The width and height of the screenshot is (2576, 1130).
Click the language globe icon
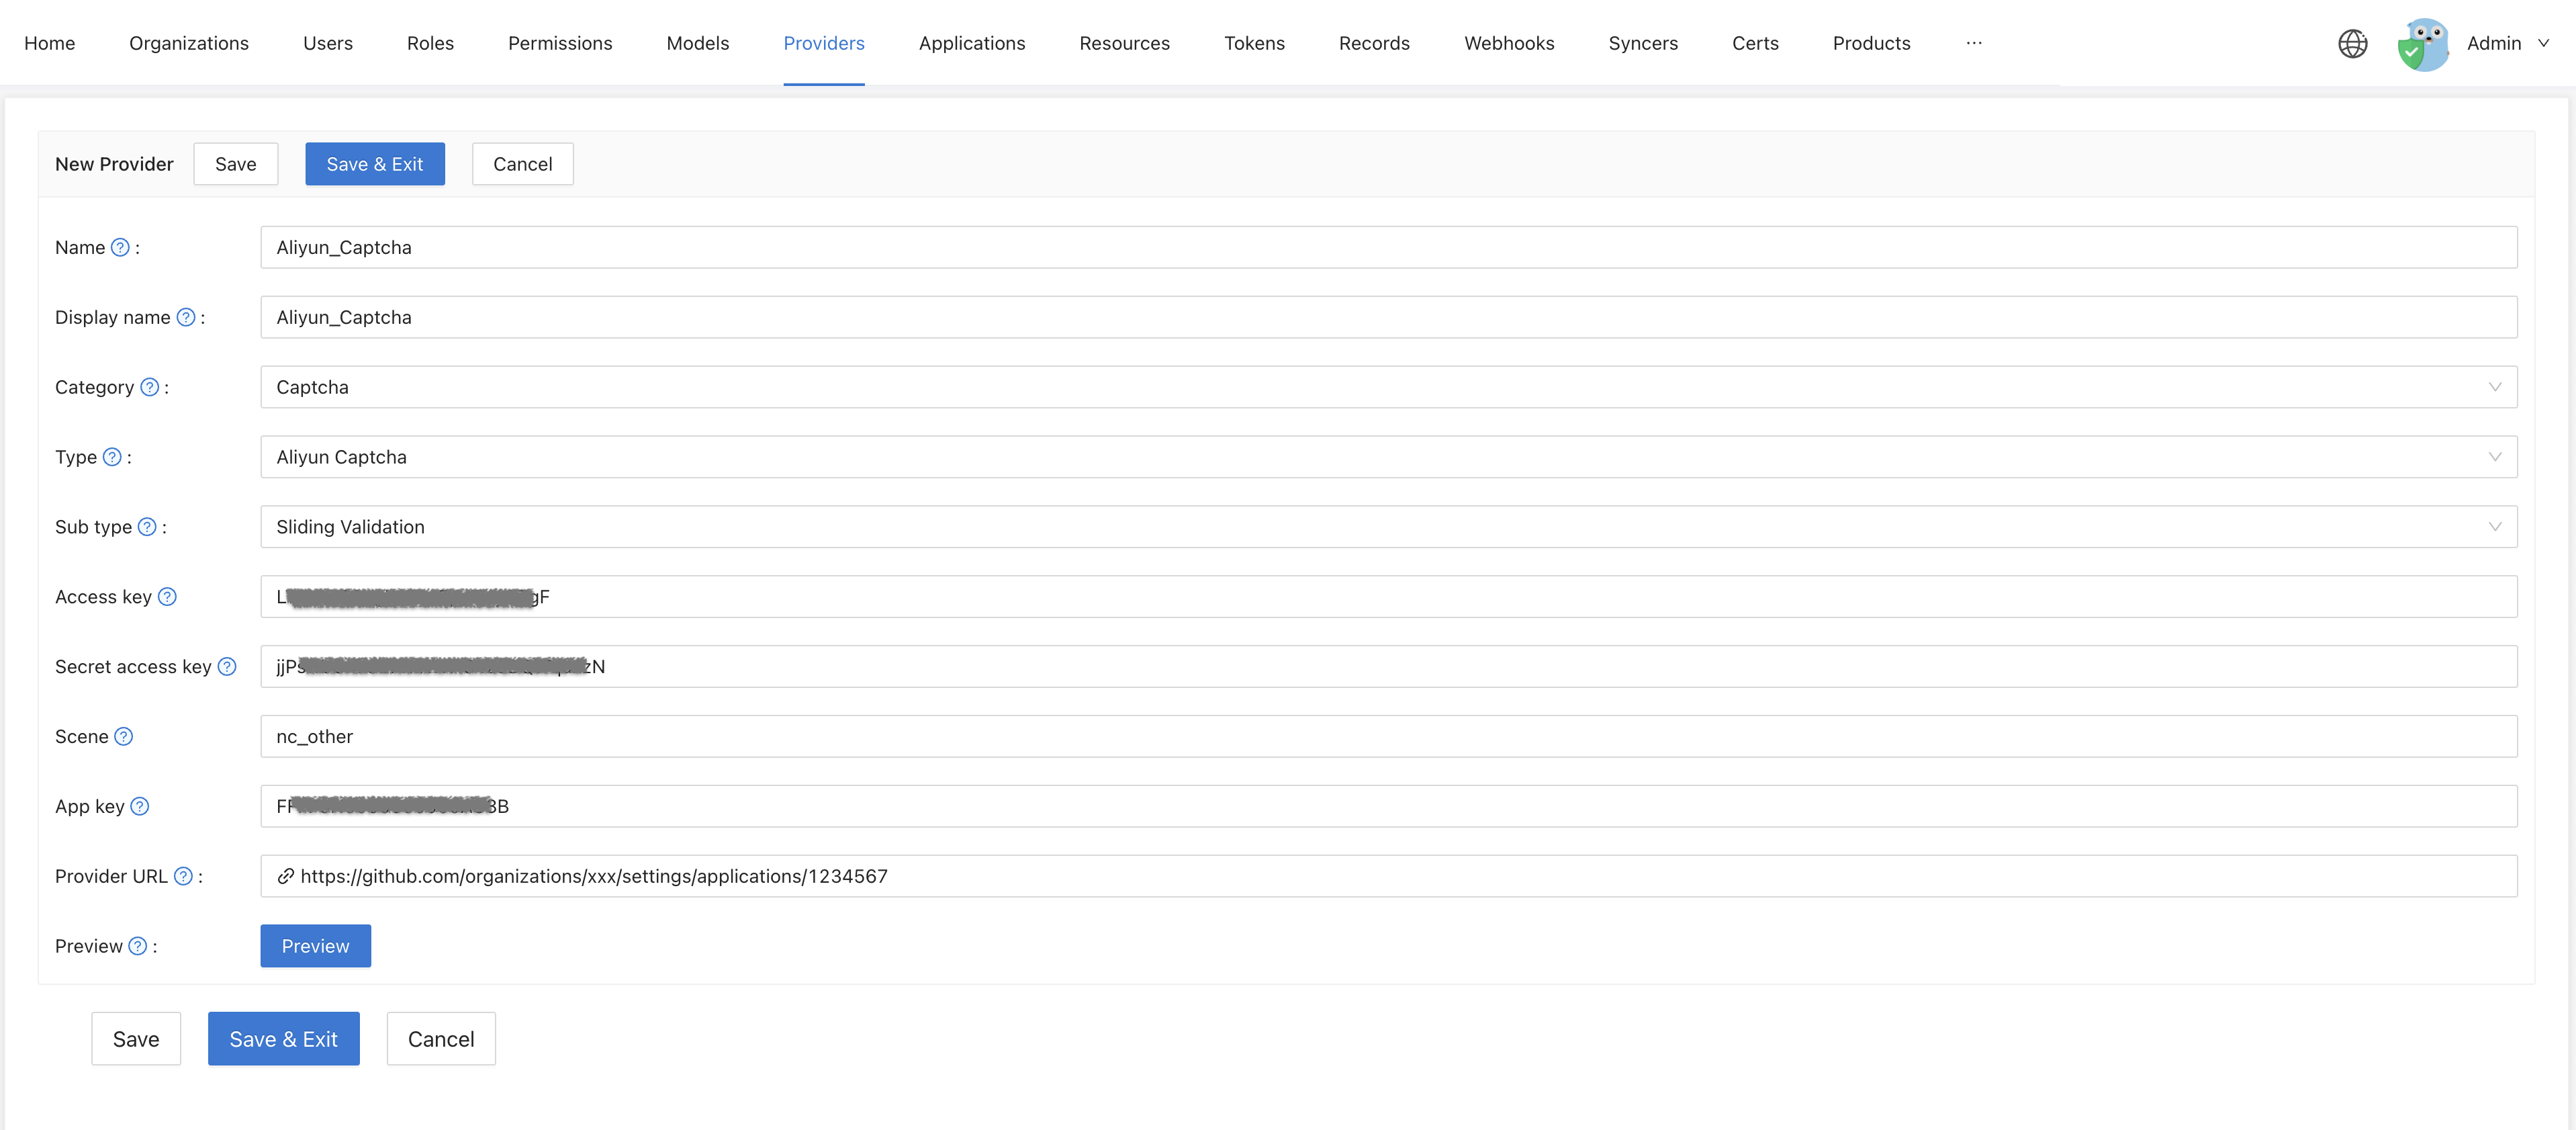[2352, 43]
